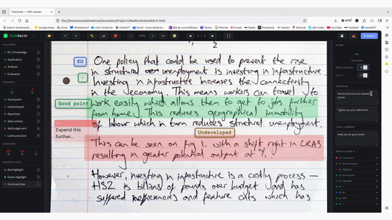Select the Lacks precision feedback stamp
392x220 pixels.
(x=22, y=136)
